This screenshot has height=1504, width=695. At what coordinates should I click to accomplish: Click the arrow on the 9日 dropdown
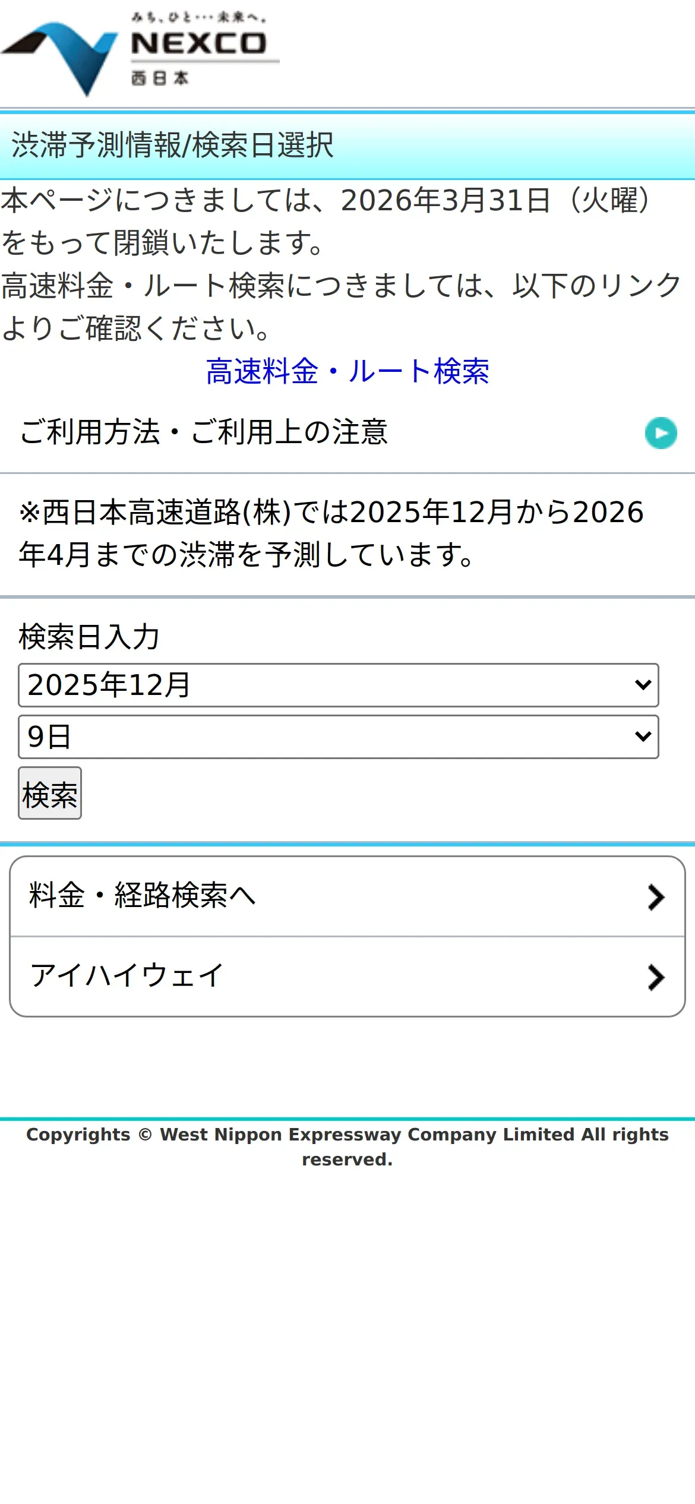tap(643, 737)
